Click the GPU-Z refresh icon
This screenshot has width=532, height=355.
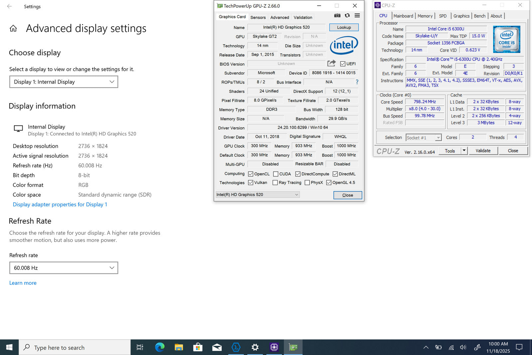(347, 15)
